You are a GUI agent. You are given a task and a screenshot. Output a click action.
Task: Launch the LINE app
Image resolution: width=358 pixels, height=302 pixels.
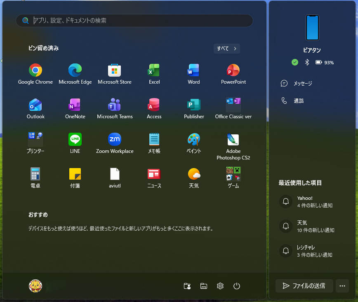(75, 143)
